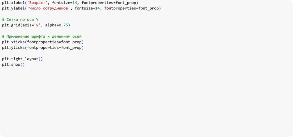
Task: Click the word yticks in the code
Action: (x=19, y=48)
